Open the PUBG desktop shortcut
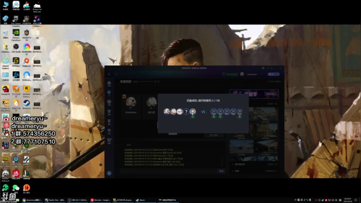 coord(6,161)
